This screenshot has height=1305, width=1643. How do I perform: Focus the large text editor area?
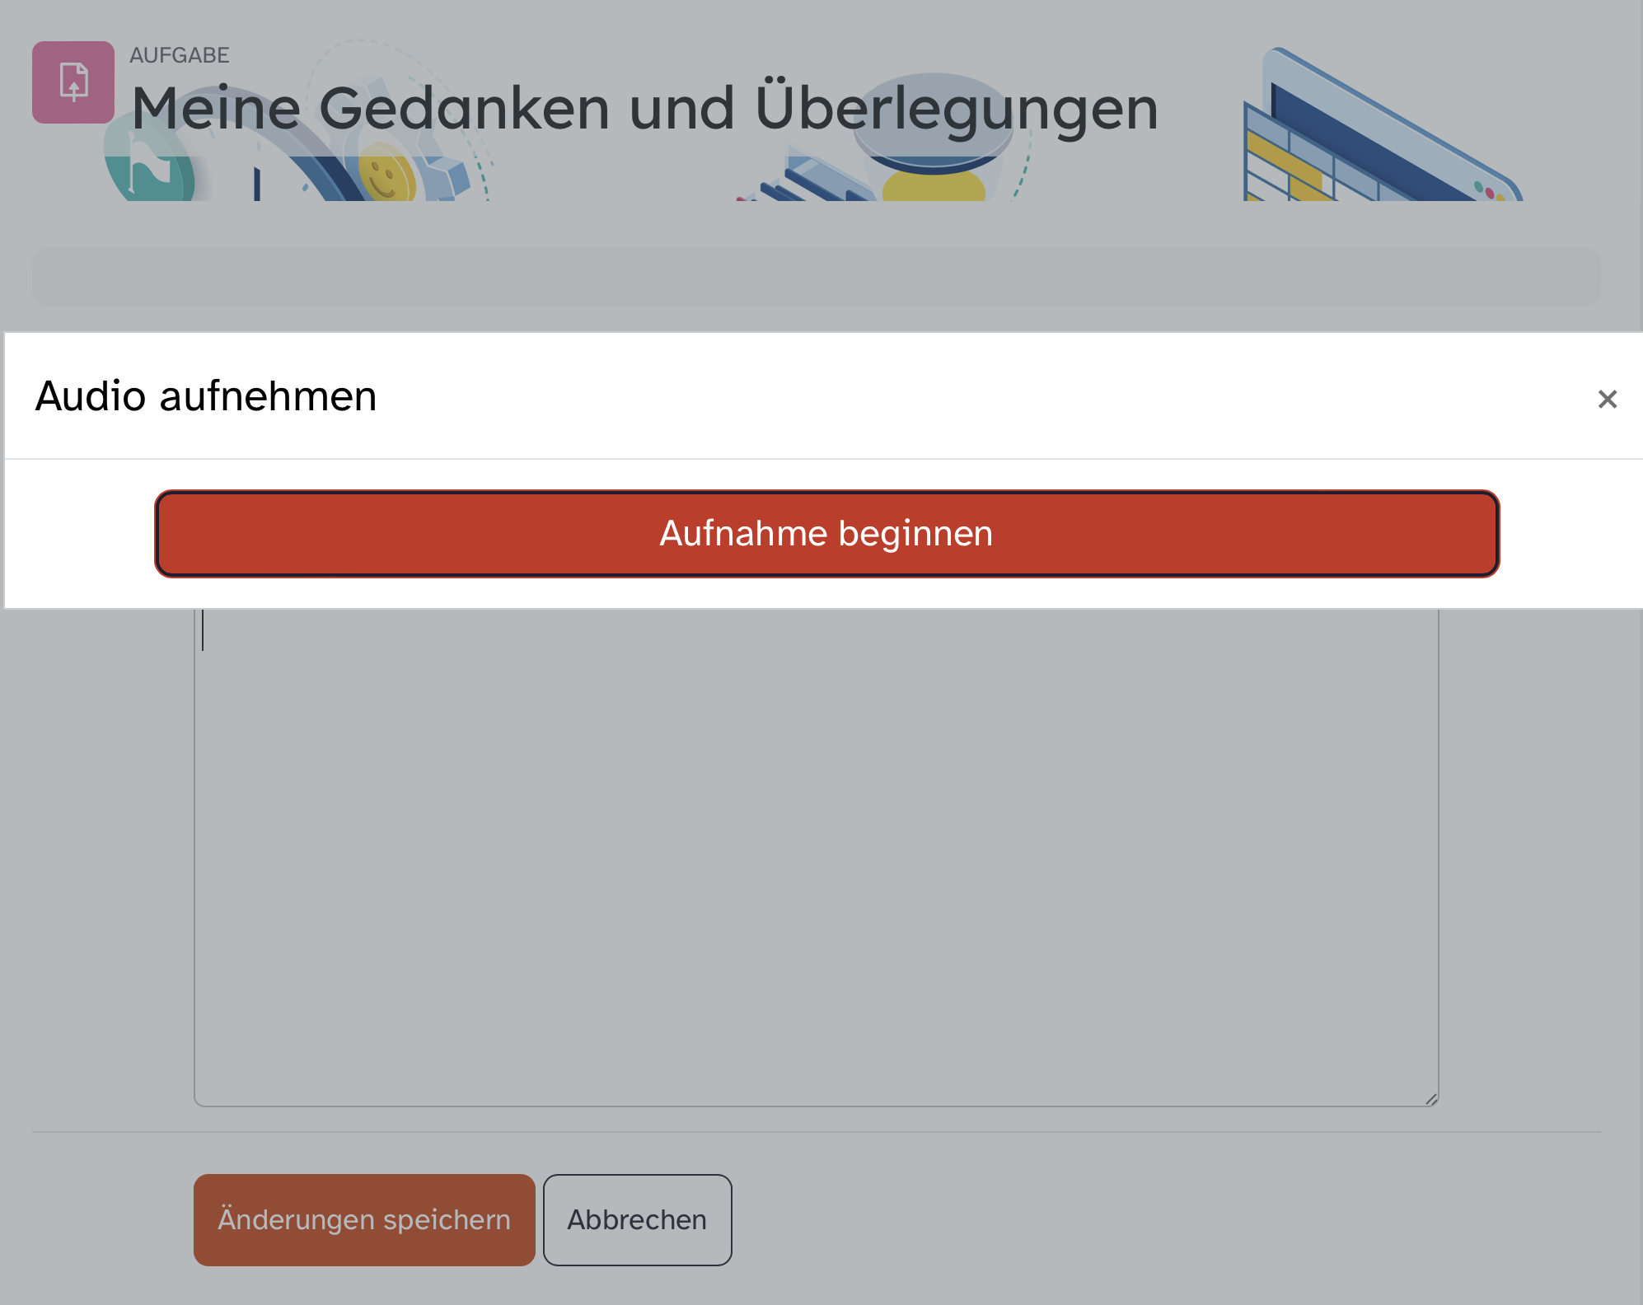click(x=816, y=857)
